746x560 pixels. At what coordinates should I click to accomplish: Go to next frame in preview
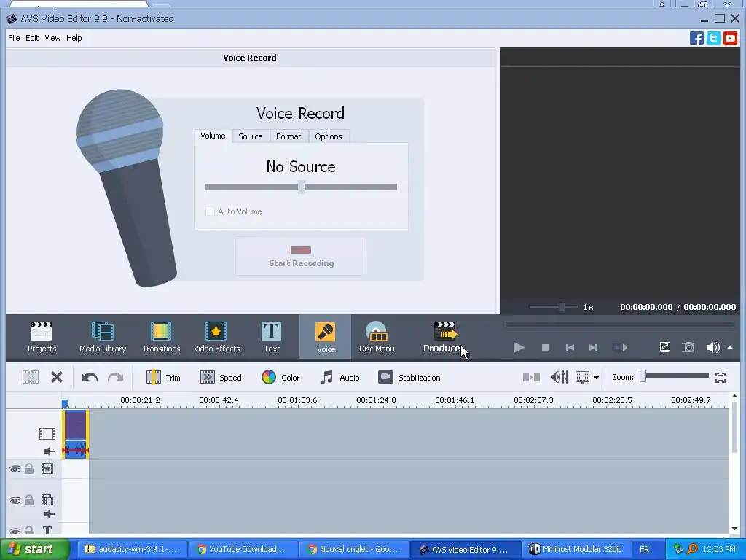click(593, 348)
